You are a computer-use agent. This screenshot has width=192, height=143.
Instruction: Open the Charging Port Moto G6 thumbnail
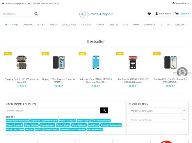point(22,63)
